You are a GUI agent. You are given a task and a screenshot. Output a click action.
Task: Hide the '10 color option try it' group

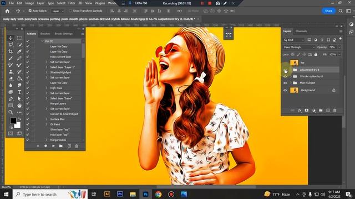285,76
